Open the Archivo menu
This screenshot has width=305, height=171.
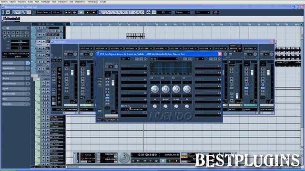[x=4, y=2]
